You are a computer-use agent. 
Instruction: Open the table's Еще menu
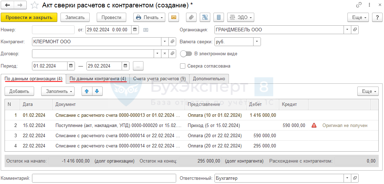pos(368,91)
